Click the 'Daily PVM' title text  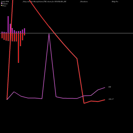coord(5,2)
